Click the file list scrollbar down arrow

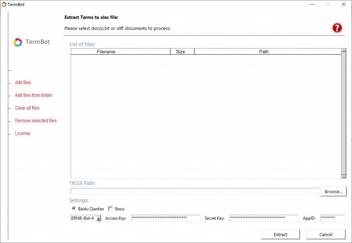click(x=343, y=176)
